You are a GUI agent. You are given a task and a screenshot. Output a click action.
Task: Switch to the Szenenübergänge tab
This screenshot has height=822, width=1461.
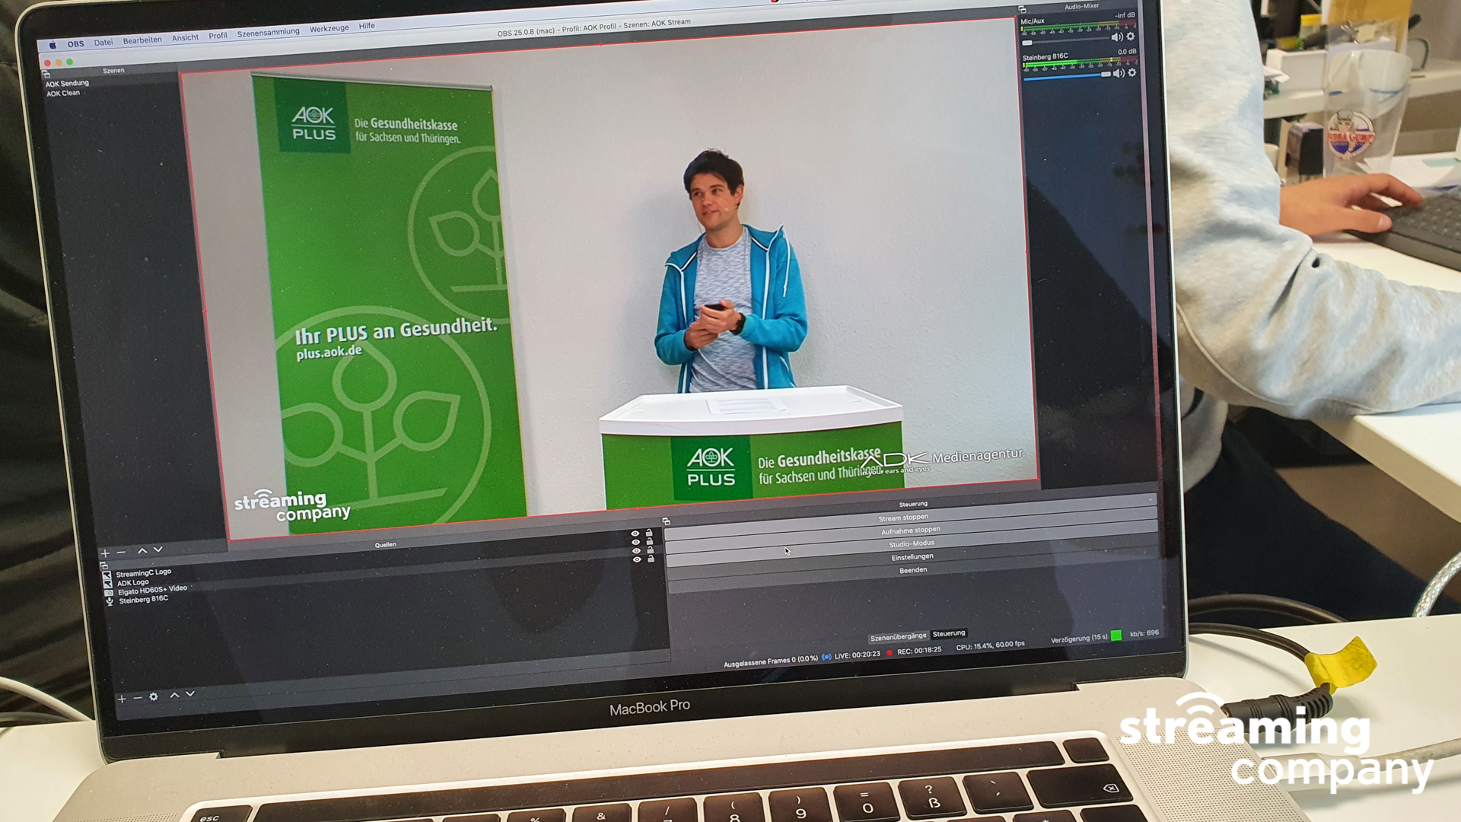899,637
